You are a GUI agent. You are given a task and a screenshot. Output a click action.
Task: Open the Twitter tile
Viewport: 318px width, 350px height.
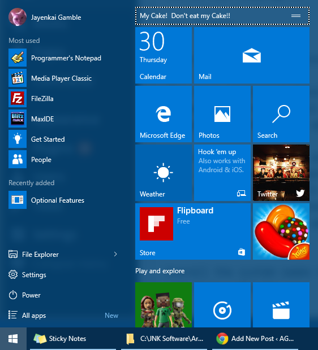coord(281,173)
